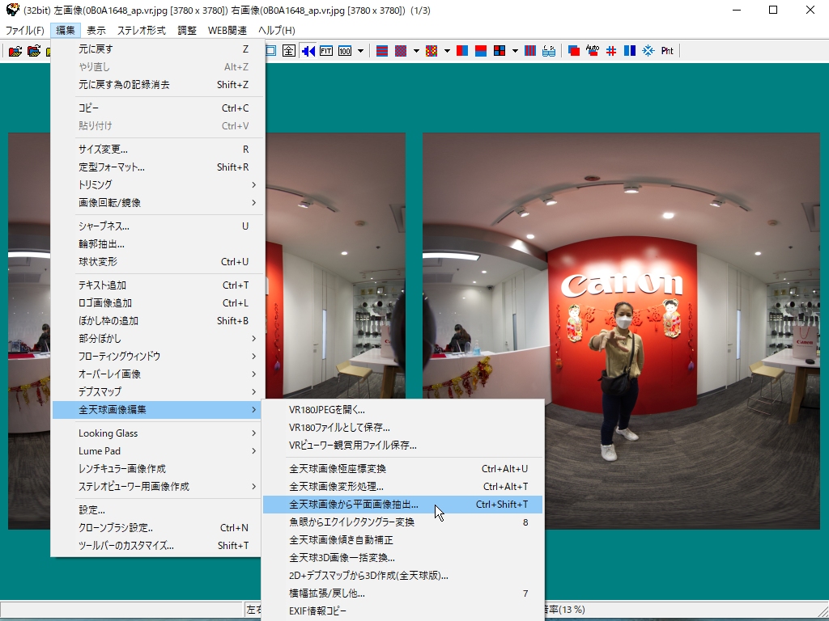This screenshot has width=829, height=621.
Task: Open the ファイル(F) menu
Action: [25, 31]
